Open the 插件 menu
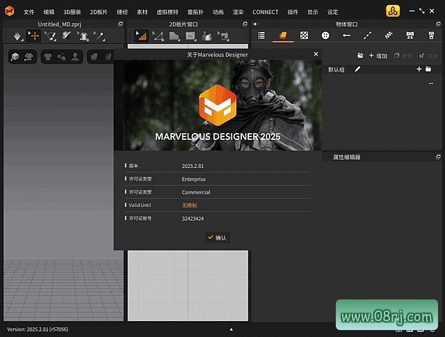The width and height of the screenshot is (445, 337). coord(293,12)
